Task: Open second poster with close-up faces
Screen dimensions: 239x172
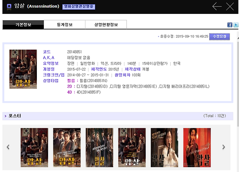Action: click(x=67, y=148)
